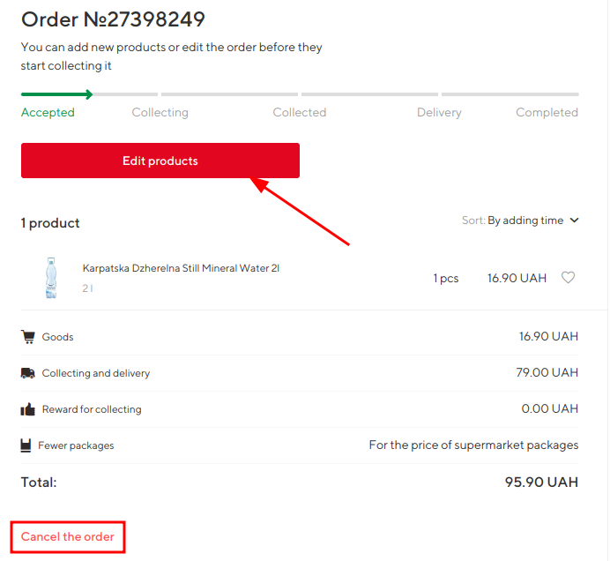This screenshot has height=561, width=610.
Task: Click the red Edit products button
Action: [160, 161]
